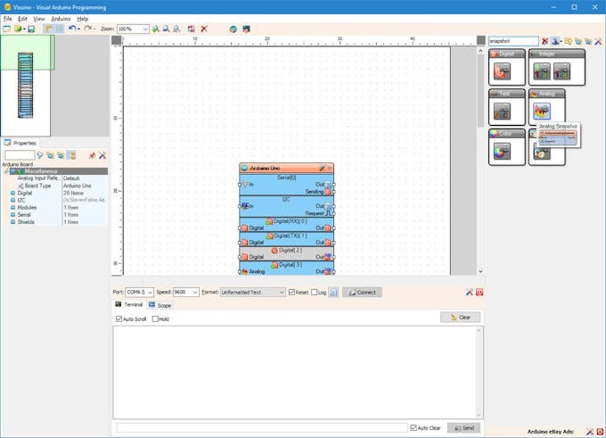Pick the Color snapshot component icon
Image resolution: width=606 pixels, height=438 pixels.
pos(502,152)
